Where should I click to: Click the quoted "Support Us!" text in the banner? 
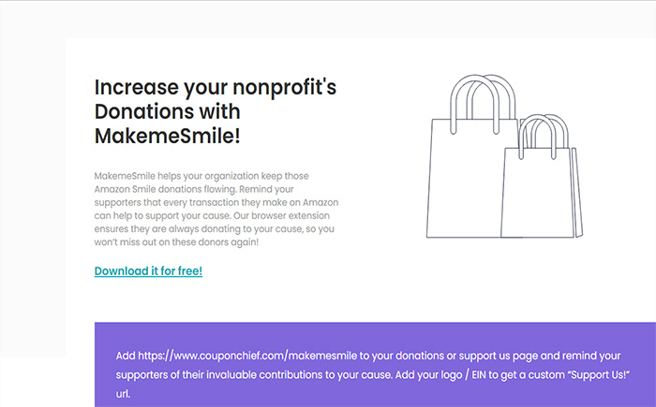coord(601,374)
